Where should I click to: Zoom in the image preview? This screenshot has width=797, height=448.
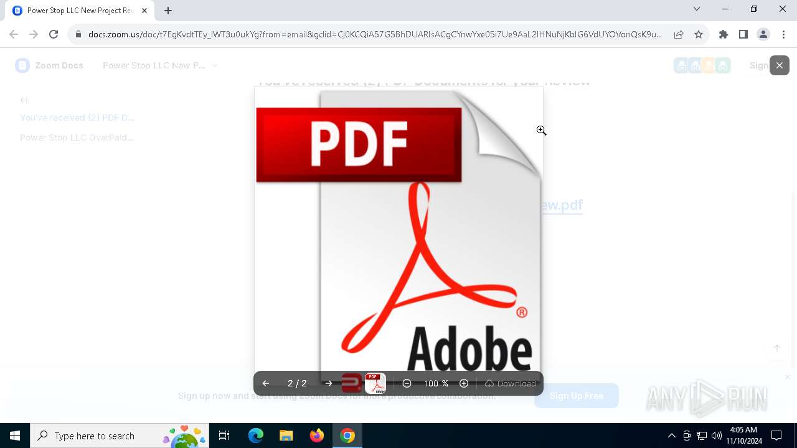tap(464, 383)
